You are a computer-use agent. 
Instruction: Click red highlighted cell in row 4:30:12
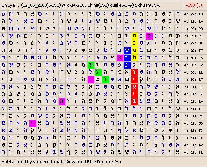click(x=134, y=72)
